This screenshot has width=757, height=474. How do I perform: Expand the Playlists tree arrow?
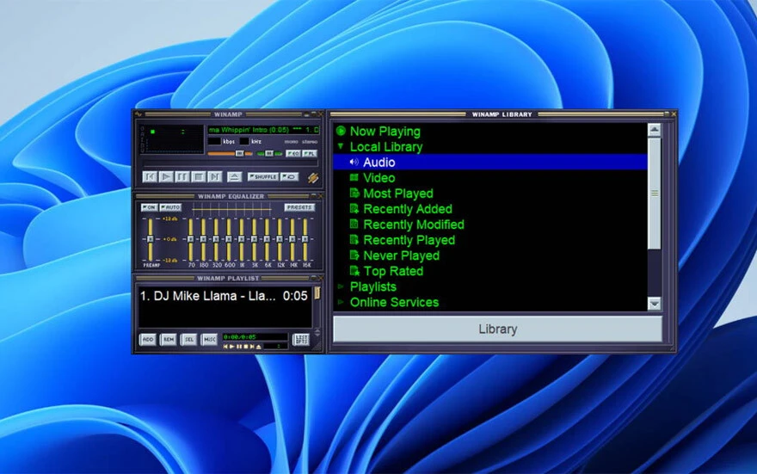(341, 286)
